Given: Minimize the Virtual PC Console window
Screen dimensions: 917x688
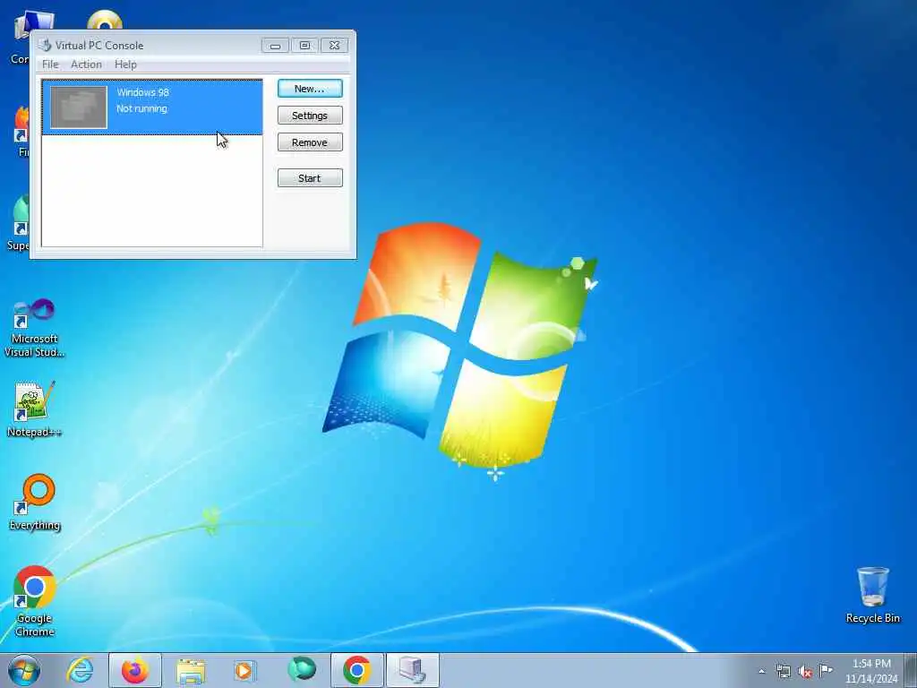Looking at the screenshot, I should coord(276,46).
